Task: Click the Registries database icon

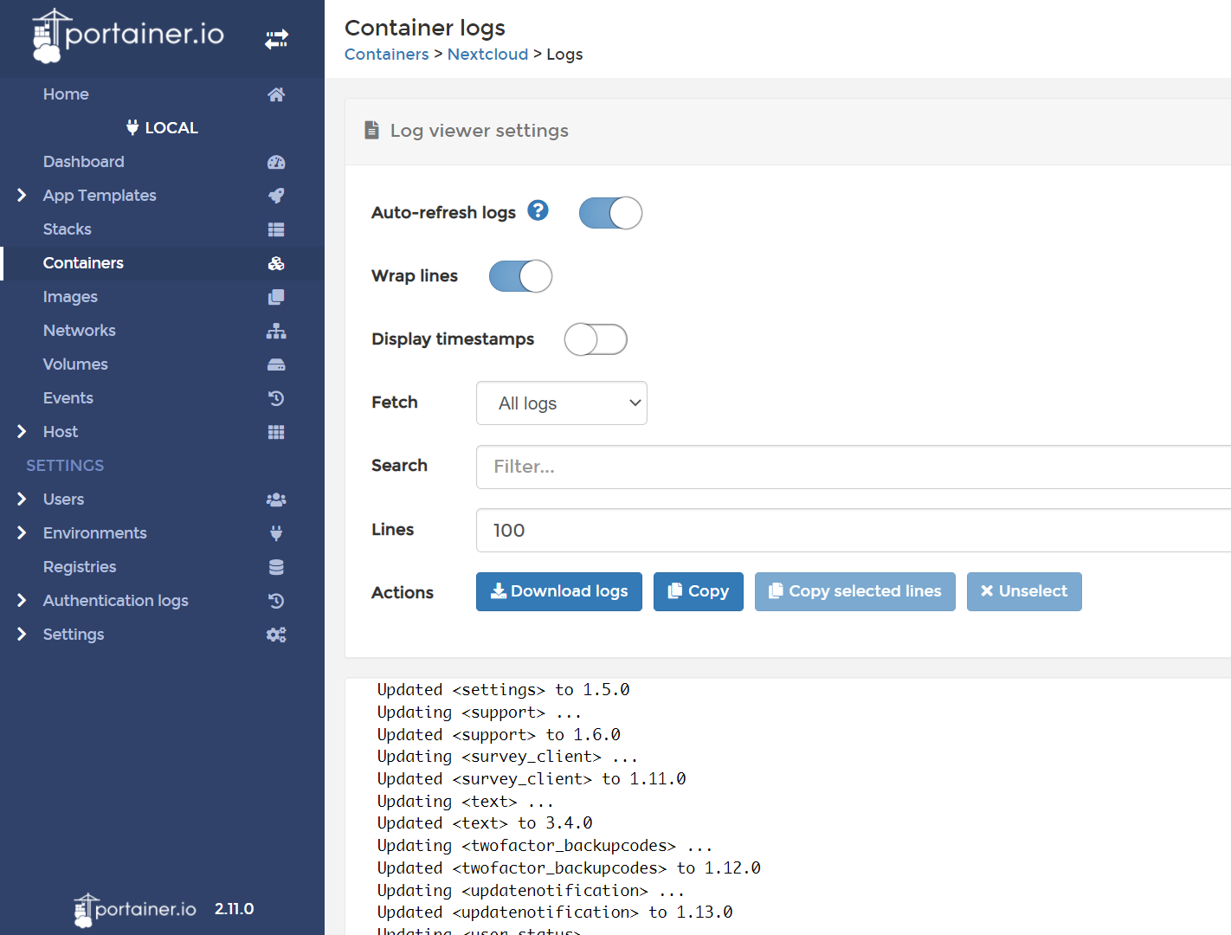Action: (x=276, y=567)
